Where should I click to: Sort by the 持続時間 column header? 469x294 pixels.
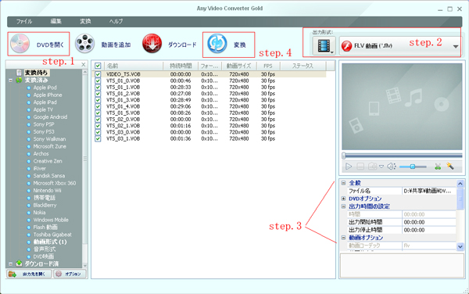point(181,66)
